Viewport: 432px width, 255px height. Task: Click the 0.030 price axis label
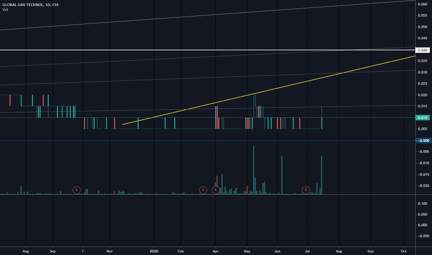click(x=423, y=72)
